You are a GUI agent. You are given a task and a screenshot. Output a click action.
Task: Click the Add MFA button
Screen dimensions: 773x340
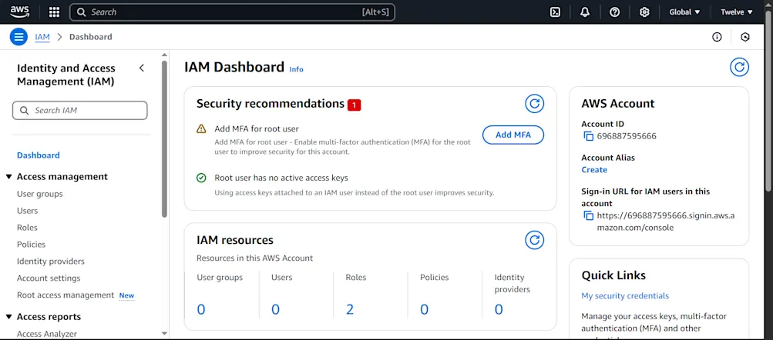pos(513,135)
